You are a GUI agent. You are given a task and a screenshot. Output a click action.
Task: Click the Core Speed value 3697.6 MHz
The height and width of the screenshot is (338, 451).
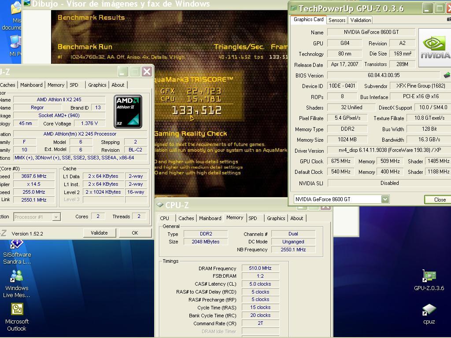coord(33,176)
